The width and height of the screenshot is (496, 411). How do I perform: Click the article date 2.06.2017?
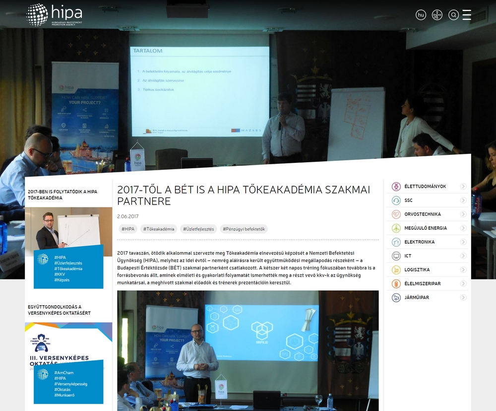(128, 216)
